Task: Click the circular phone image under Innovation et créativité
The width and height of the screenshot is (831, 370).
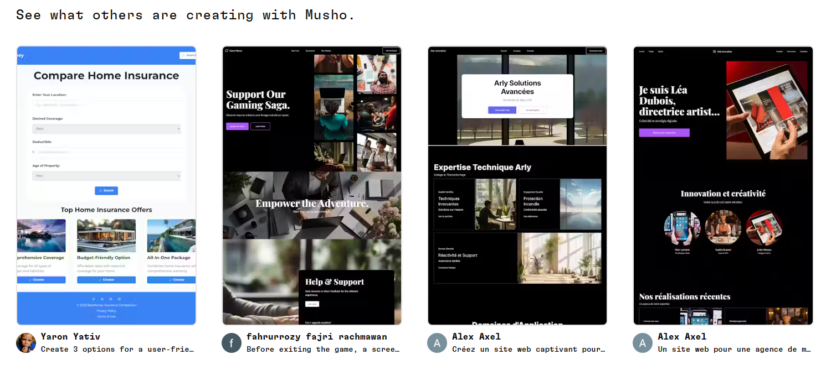Action: [x=681, y=228]
